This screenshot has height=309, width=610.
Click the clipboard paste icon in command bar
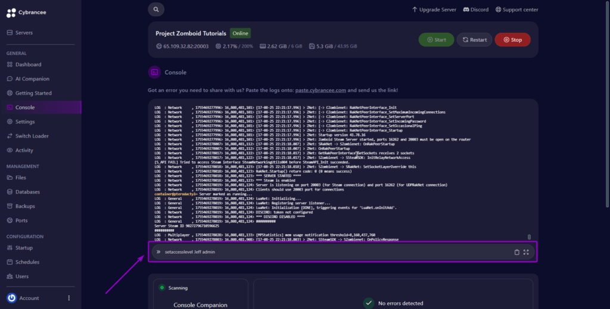click(x=516, y=252)
